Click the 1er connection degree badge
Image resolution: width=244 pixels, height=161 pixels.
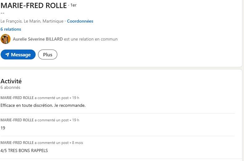[73, 5]
